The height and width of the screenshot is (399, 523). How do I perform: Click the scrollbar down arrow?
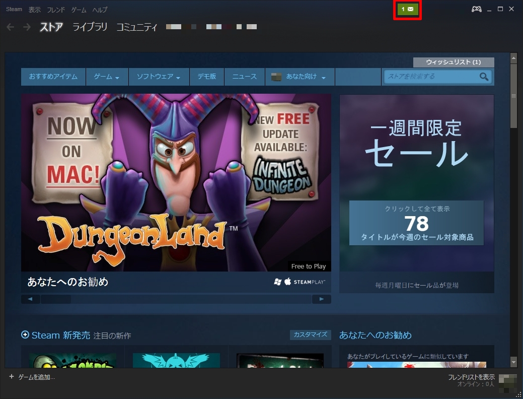[513, 362]
